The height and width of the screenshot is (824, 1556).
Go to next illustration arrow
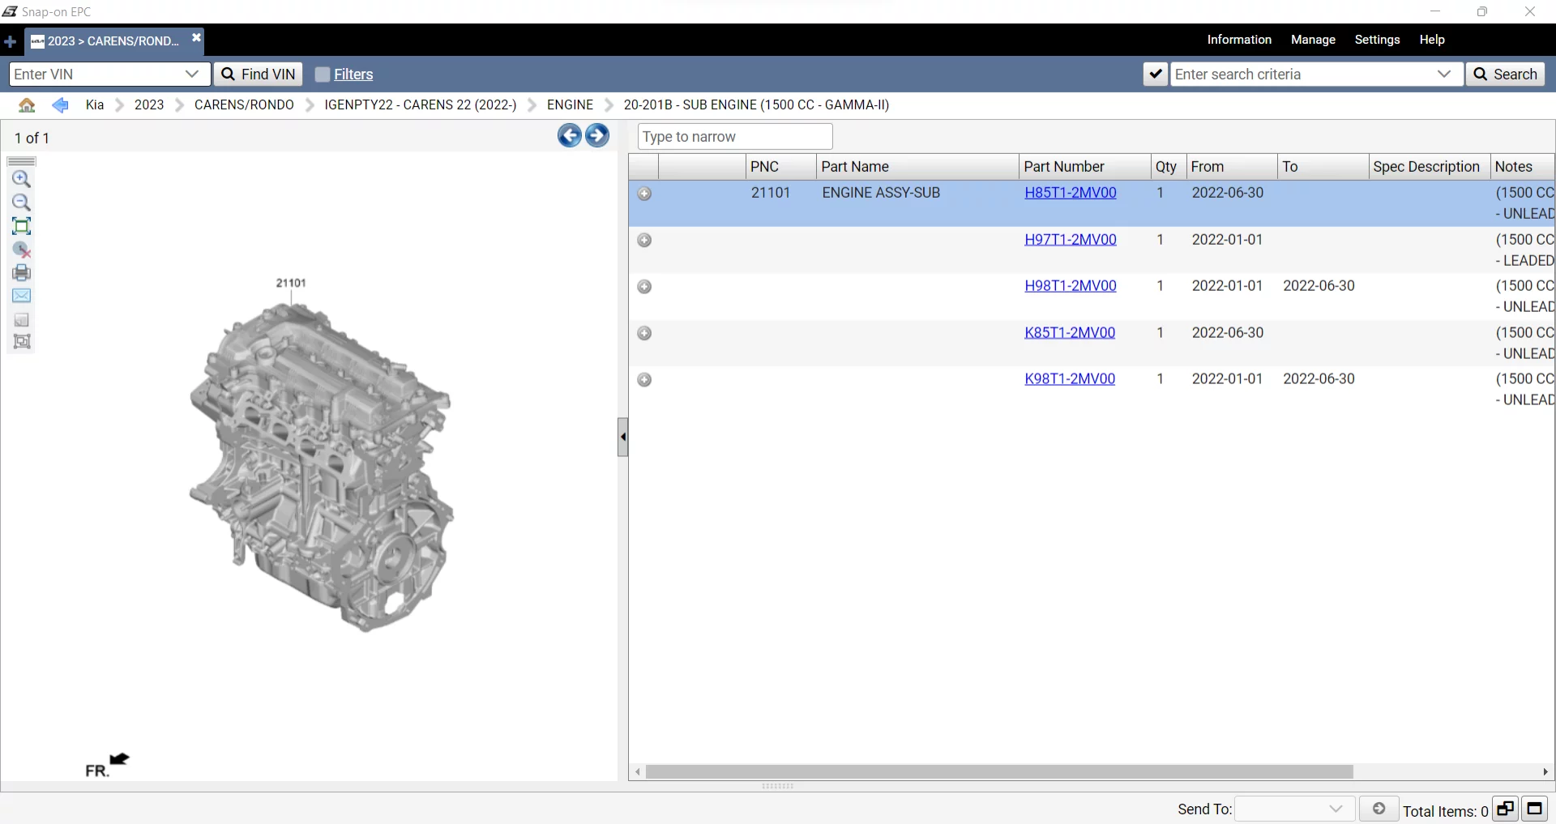pos(597,135)
